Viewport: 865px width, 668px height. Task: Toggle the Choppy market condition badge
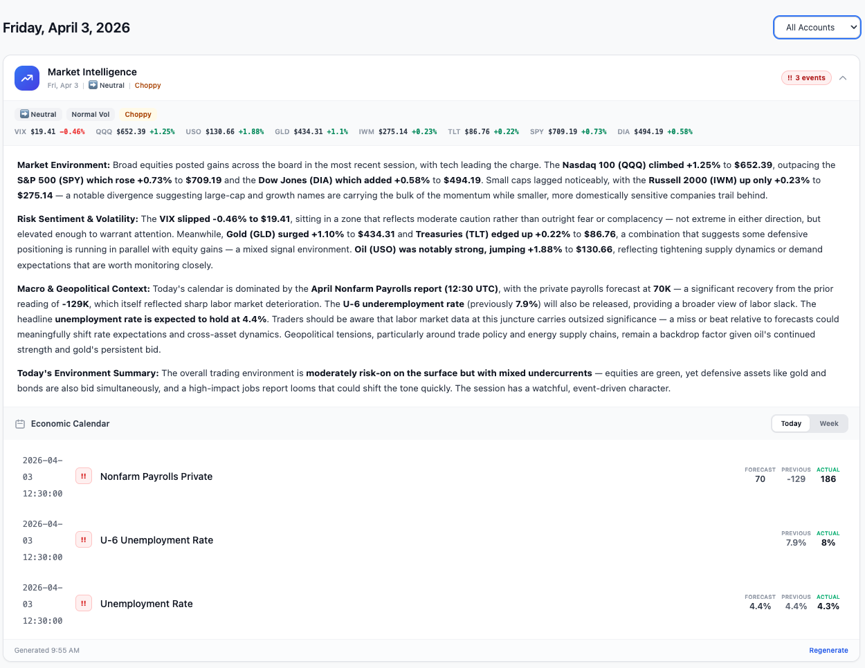[137, 114]
